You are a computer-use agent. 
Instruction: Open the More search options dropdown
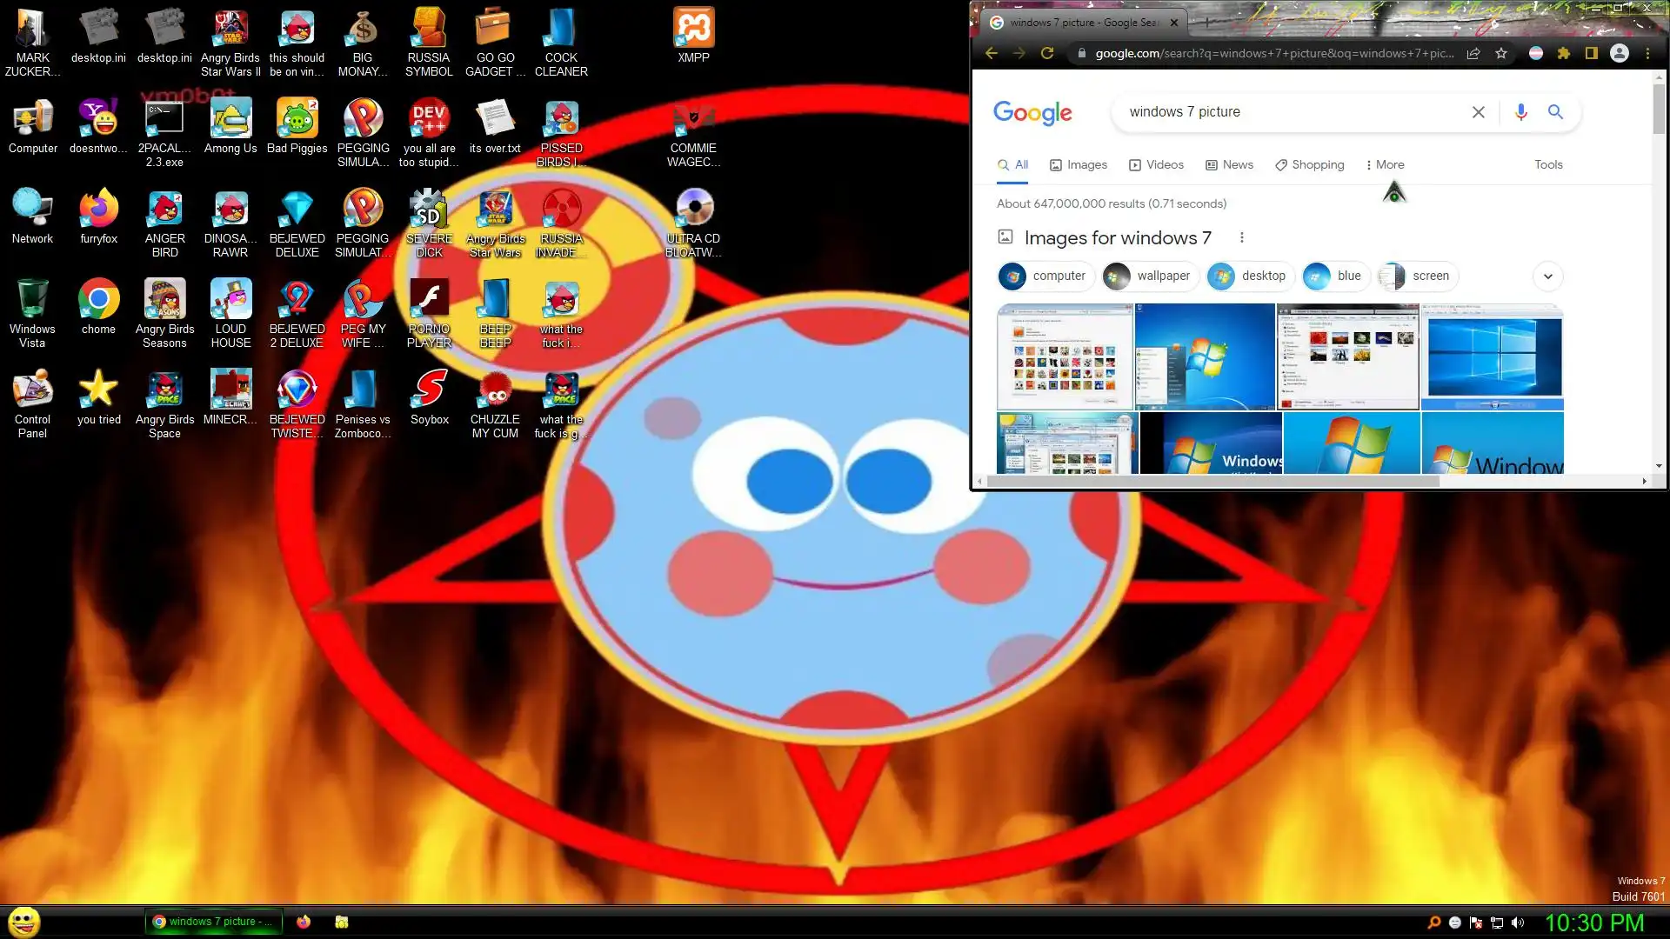pos(1385,164)
